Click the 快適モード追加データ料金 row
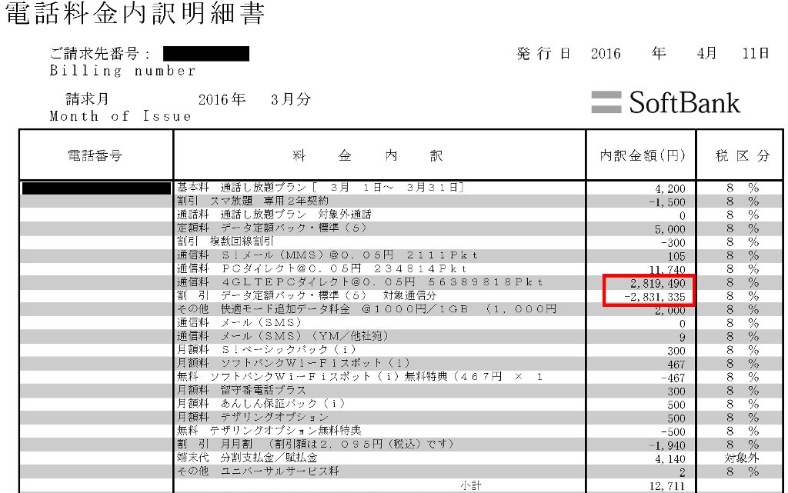This screenshot has height=493, width=788. coord(367,309)
